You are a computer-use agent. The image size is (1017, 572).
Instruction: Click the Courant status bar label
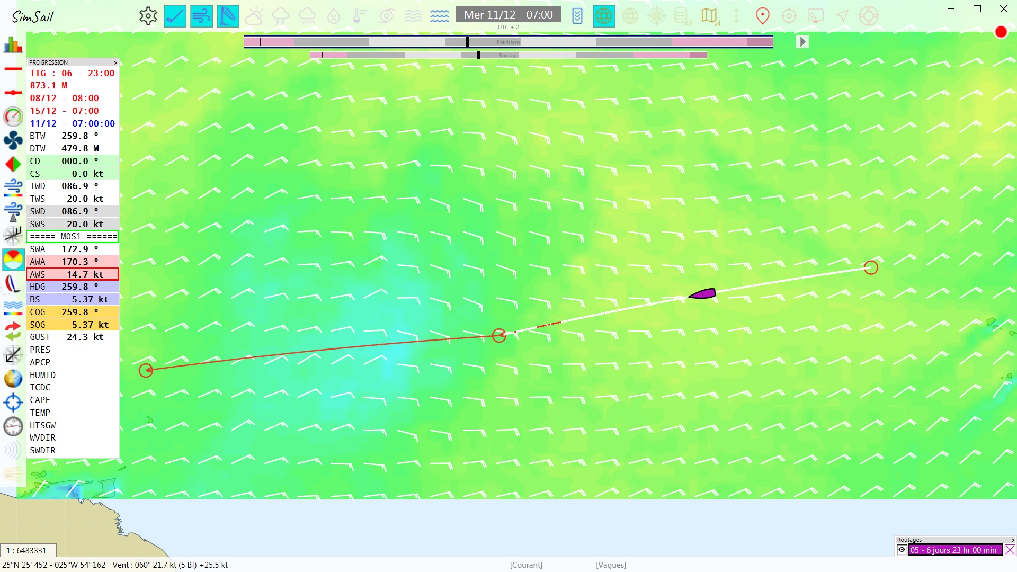click(x=526, y=565)
